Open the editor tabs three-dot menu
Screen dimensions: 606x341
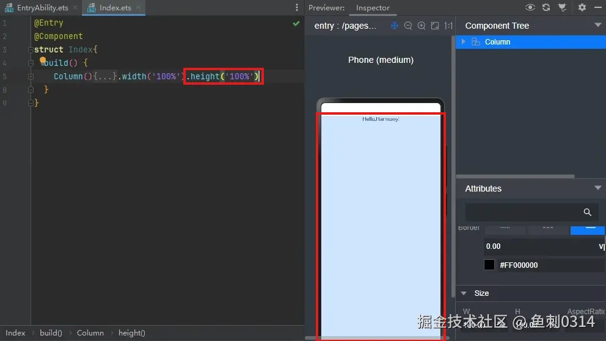pos(296,8)
